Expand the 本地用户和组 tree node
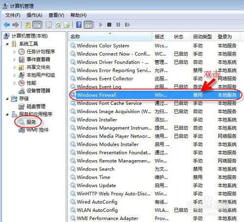 click(15, 75)
